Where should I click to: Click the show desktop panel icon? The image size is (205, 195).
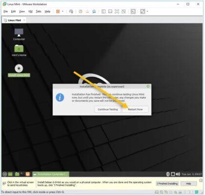(x=10, y=174)
